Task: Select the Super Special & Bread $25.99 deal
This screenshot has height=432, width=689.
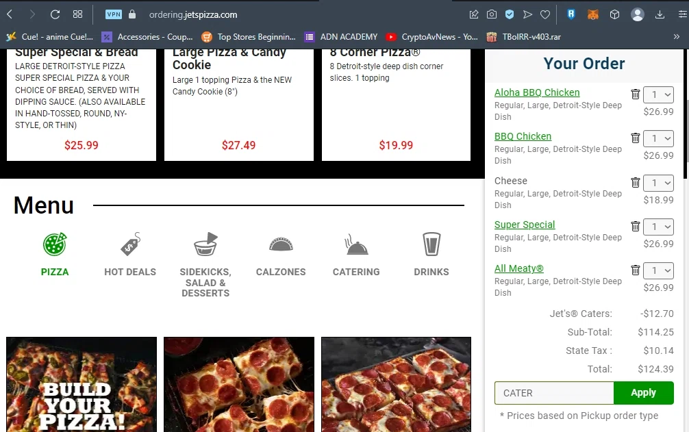Action: coord(82,105)
